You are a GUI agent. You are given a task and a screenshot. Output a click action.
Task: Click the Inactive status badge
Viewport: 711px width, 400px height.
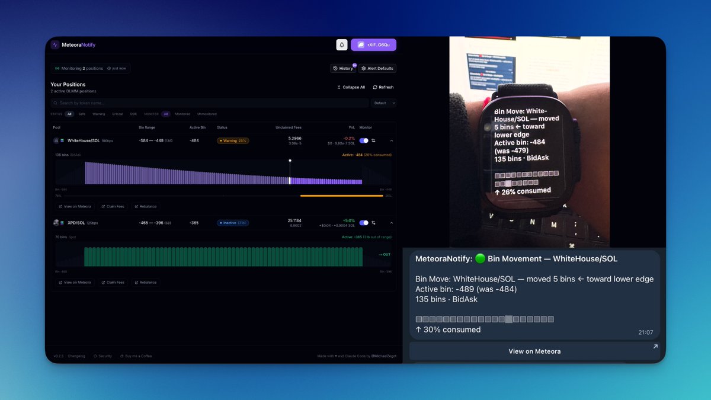coord(233,223)
